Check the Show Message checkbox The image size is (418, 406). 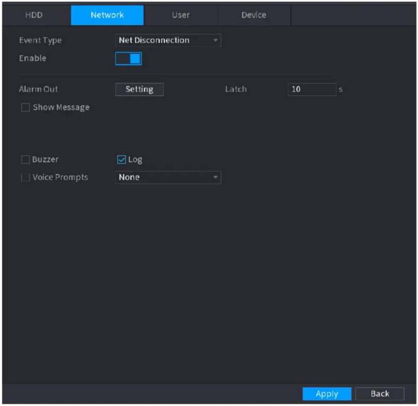tap(26, 107)
